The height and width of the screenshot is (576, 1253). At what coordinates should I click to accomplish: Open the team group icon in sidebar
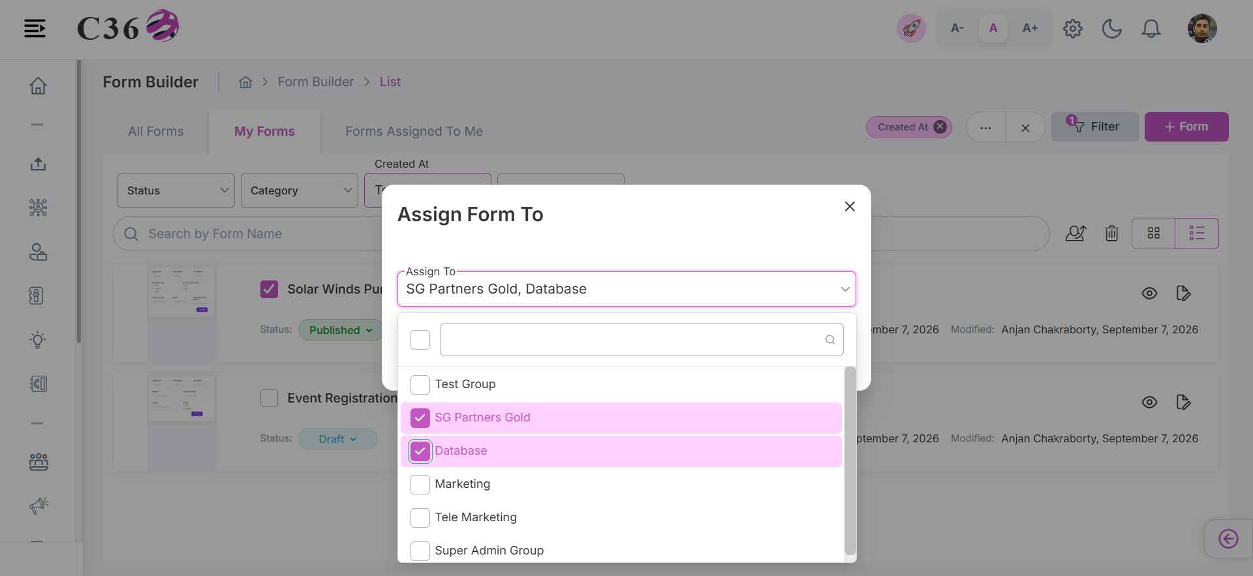point(39,462)
